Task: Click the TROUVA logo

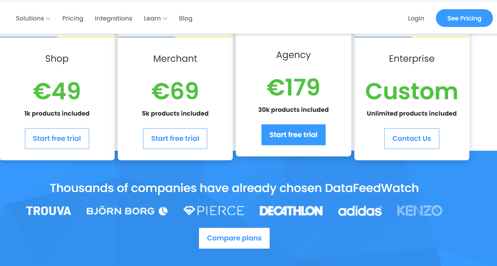Action: pos(48,211)
